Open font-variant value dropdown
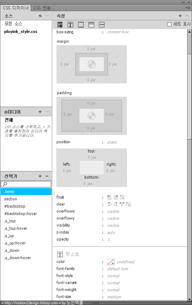192x305 pixels. coord(113,283)
